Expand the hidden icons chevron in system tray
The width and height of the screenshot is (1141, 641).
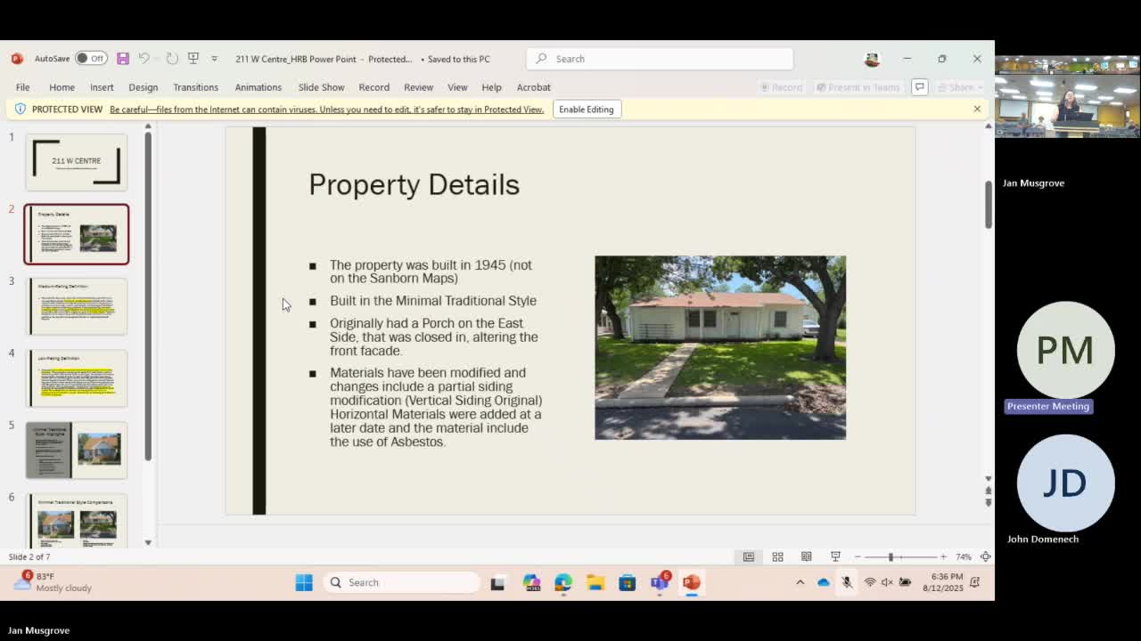click(800, 582)
